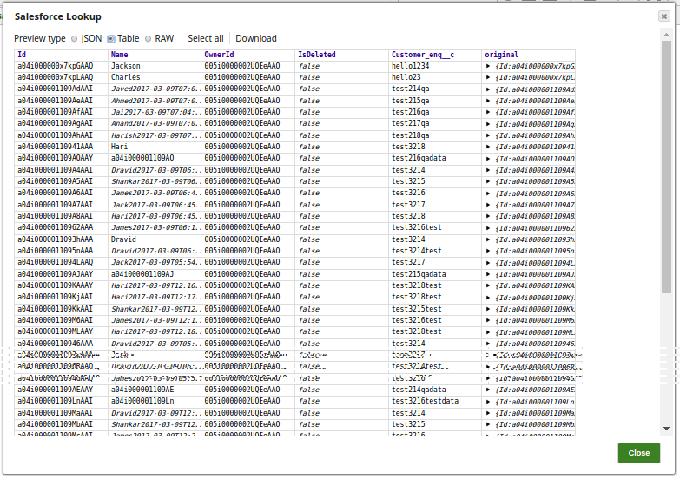Select the Id cell a04i000001109MLAAY
This screenshot has height=479, width=680.
[61, 331]
